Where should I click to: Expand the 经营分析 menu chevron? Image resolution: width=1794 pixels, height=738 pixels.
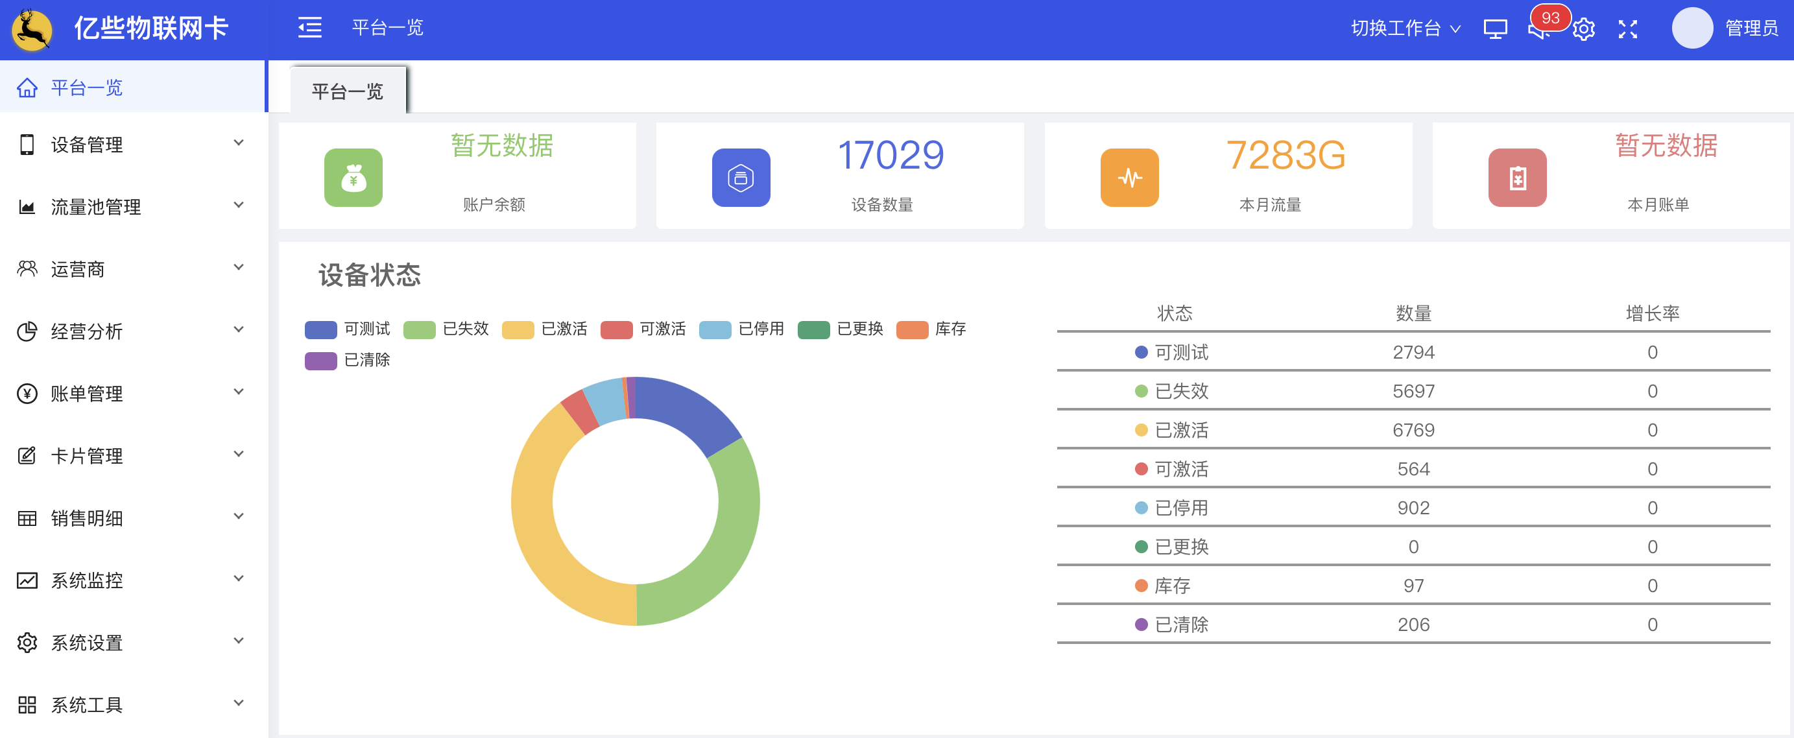(x=239, y=329)
